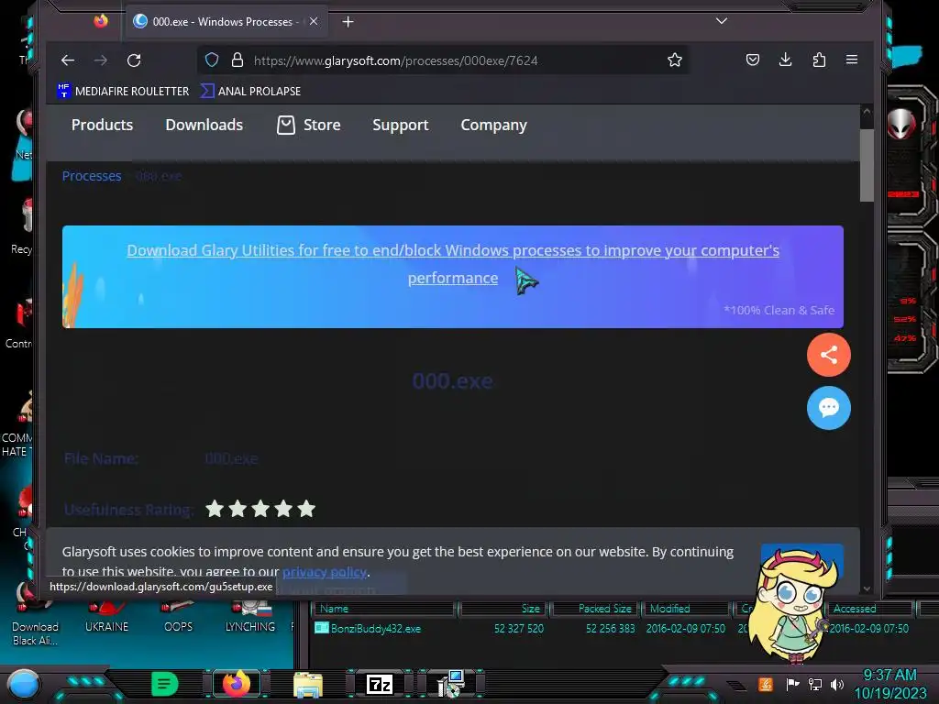
Task: Click the Action Center flag tray icon
Action: tap(792, 684)
